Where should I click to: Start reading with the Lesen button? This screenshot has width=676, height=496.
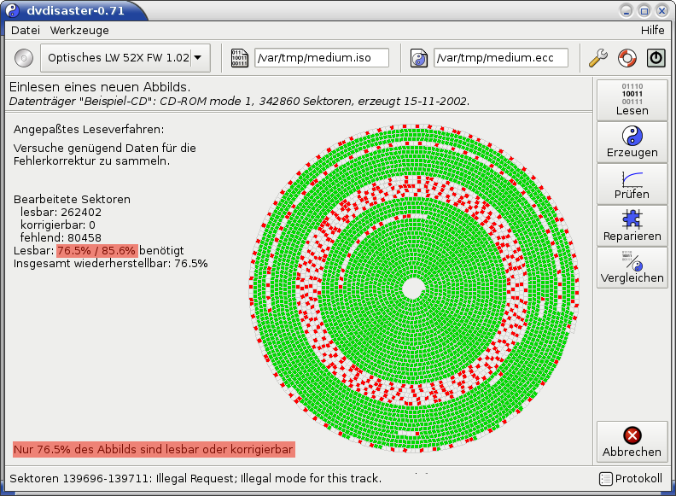pos(632,100)
